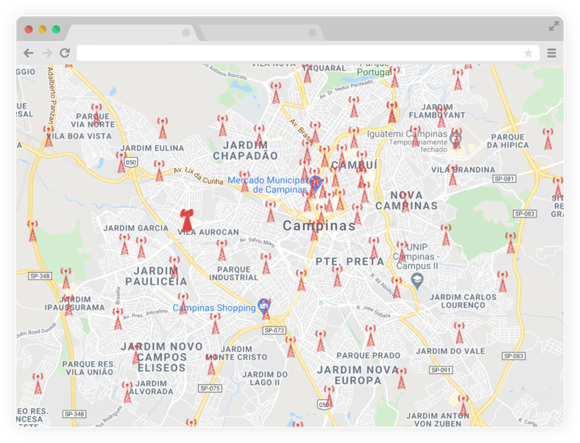Click the JARDIM NOVO CAMPOS ELISEOS label
This screenshot has height=443, width=580.
(x=162, y=357)
